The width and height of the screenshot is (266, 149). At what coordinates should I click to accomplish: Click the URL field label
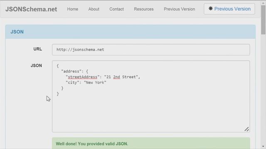37,49
